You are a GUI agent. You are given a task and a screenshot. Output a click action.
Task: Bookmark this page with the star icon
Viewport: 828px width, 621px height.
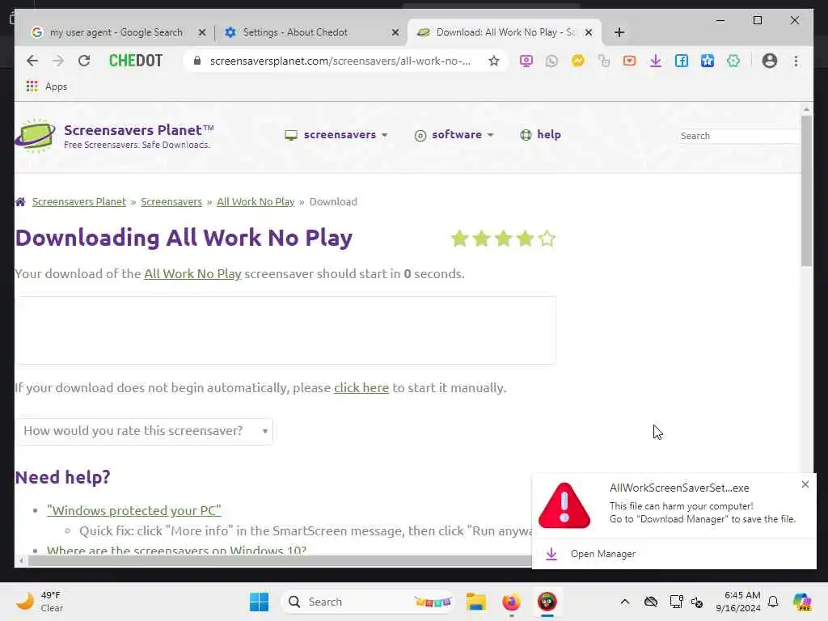[x=494, y=61]
